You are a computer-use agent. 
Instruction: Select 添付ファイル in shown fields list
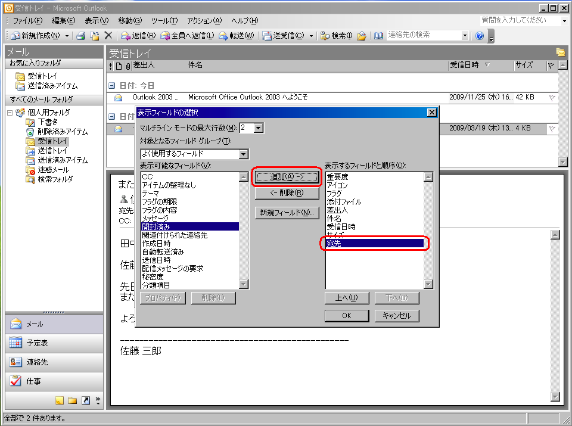pos(375,202)
